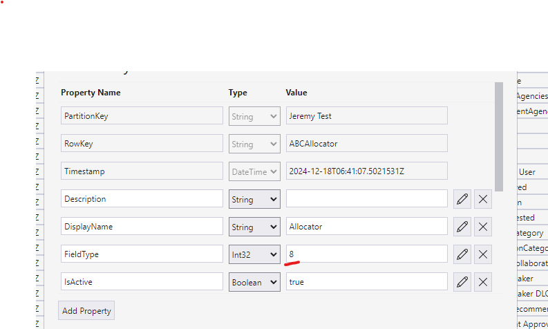548x329 pixels.
Task: Click pencil icon for DisplayName row
Action: [462, 227]
